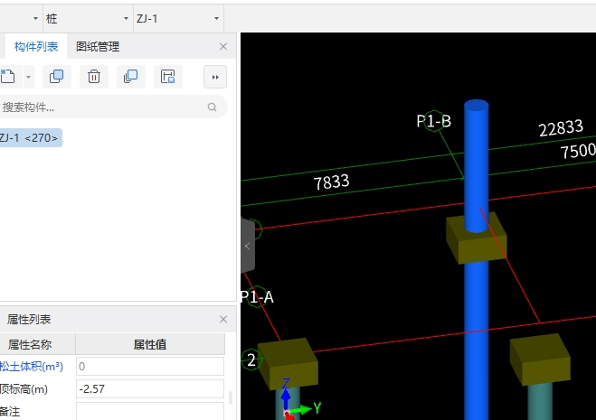Image resolution: width=596 pixels, height=420 pixels.
Task: Click the inter-layer copy icon
Action: [x=131, y=77]
